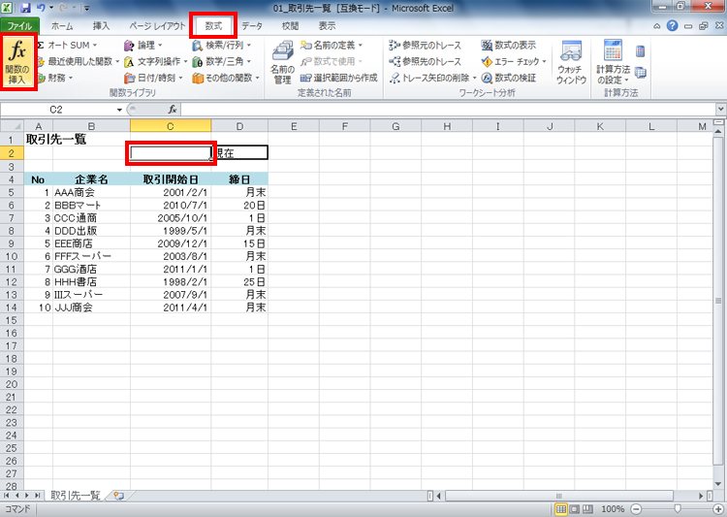Open the Watch Window (ウォッチ ウィンドウ)

(x=571, y=63)
